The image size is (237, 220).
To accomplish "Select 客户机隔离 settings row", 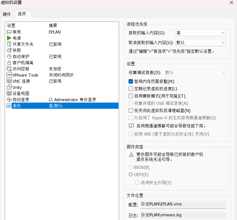I will 62,63.
